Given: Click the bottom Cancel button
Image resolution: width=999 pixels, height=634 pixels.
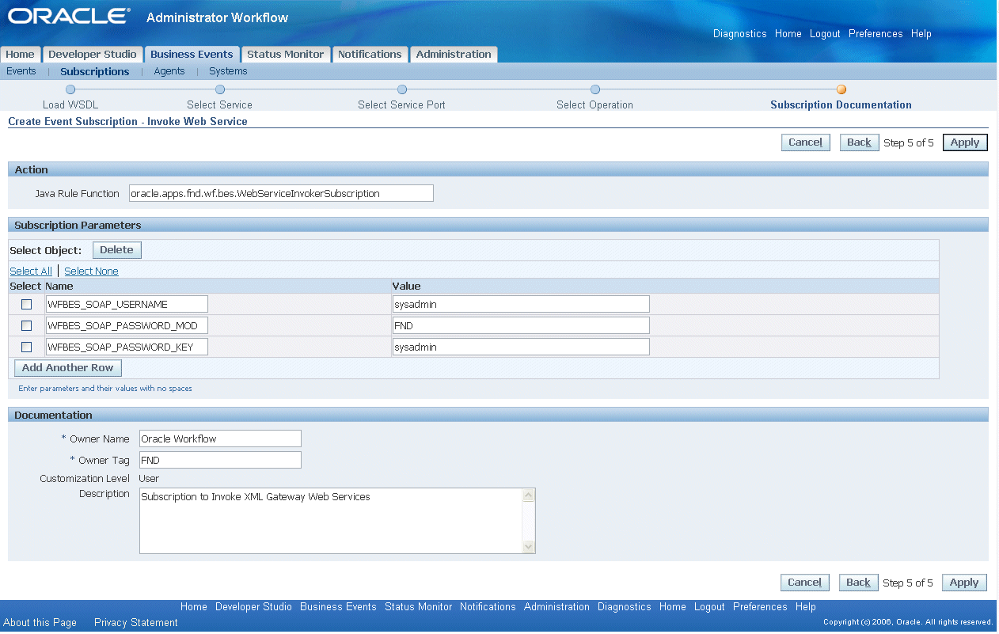Looking at the screenshot, I should pos(805,583).
